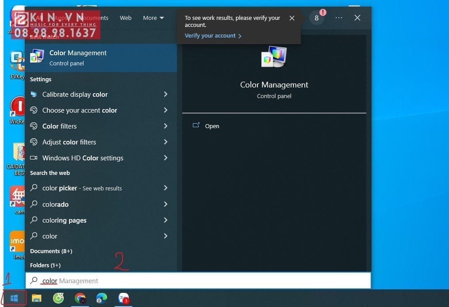Switch to the Apps search tab
This screenshot has height=307, width=449.
[61, 18]
